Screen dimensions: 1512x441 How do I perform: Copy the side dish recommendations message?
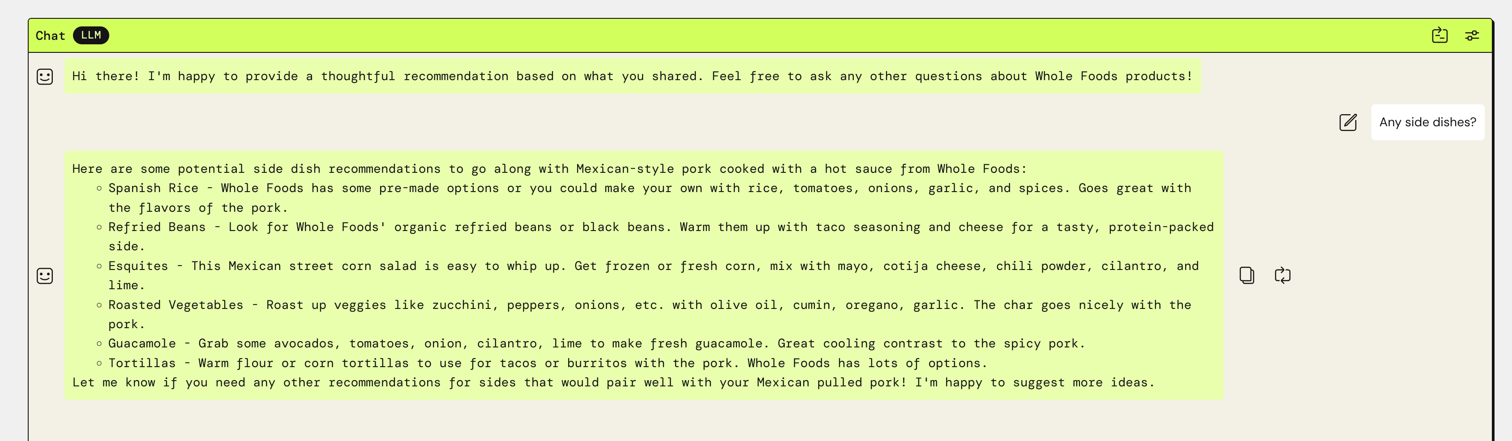(1246, 274)
